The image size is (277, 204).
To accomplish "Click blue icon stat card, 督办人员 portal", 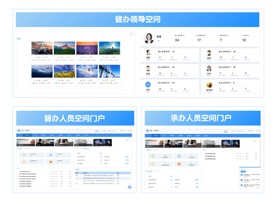I will point(58,155).
